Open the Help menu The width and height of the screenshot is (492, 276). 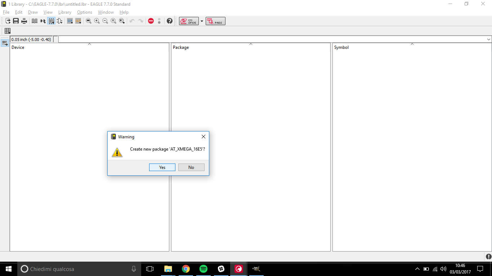pos(124,12)
